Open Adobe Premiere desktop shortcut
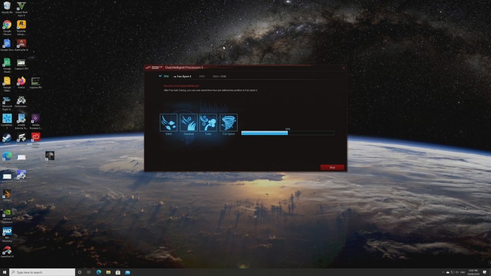The height and width of the screenshot is (276, 491). coord(35,122)
